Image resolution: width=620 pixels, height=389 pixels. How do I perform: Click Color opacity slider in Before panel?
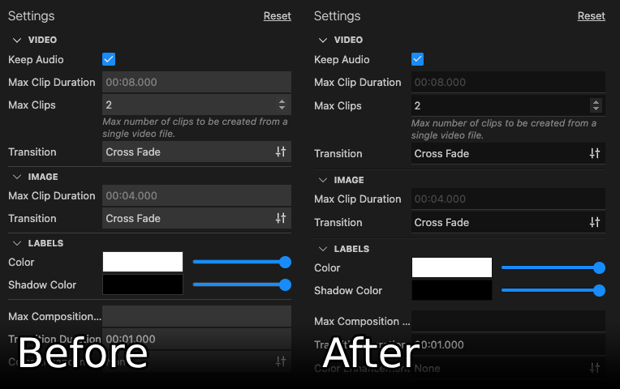tap(242, 262)
